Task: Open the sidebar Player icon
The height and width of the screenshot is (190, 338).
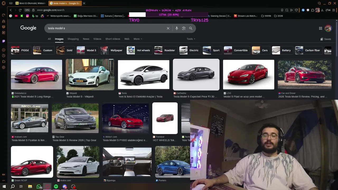Action: pos(4,50)
